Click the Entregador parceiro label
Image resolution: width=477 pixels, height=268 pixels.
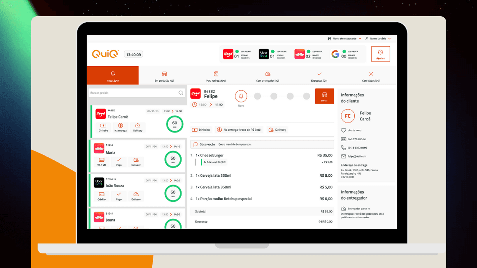tap(359, 209)
